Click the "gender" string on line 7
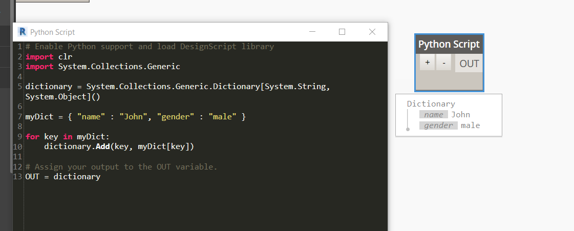The width and height of the screenshot is (574, 231). (176, 117)
